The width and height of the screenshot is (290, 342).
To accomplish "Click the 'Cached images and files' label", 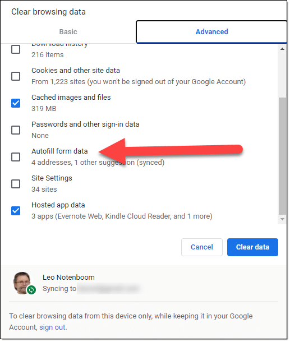I will click(71, 98).
